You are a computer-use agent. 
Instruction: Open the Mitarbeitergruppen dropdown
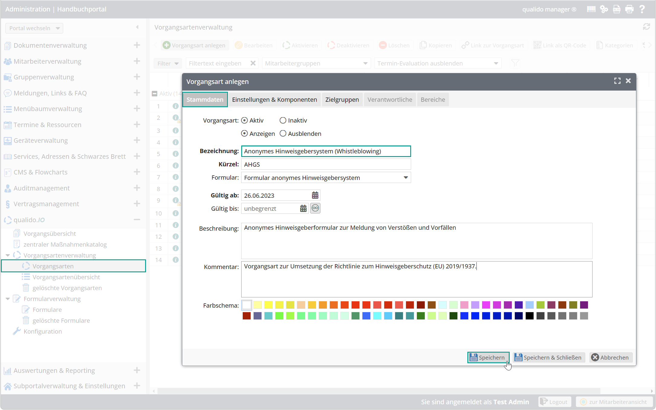pyautogui.click(x=317, y=63)
